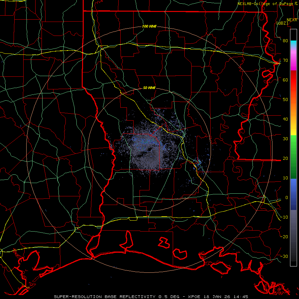
Task: Click the 80 dBZ scale value
Action: click(x=285, y=41)
